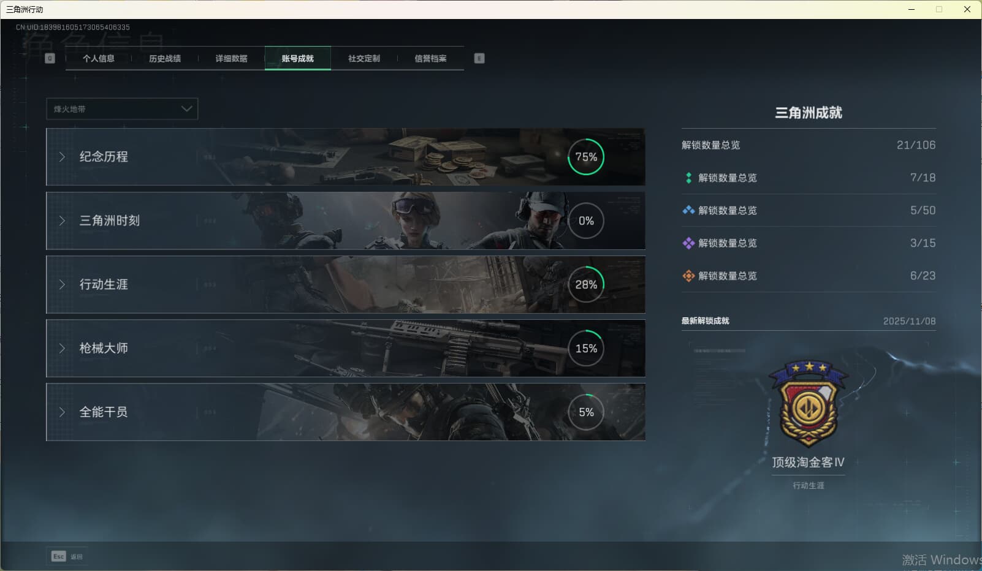Expand the 枪械大师 row chevron
This screenshot has width=982, height=571.
click(62, 348)
